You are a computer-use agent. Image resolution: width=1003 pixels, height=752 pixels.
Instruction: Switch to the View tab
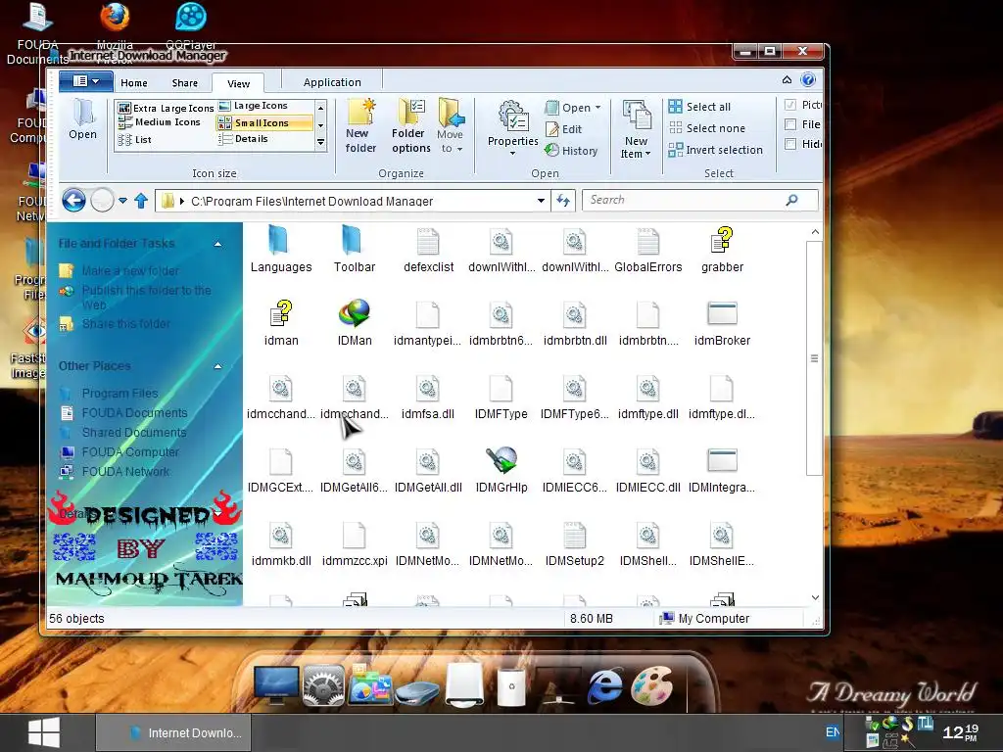pos(238,83)
